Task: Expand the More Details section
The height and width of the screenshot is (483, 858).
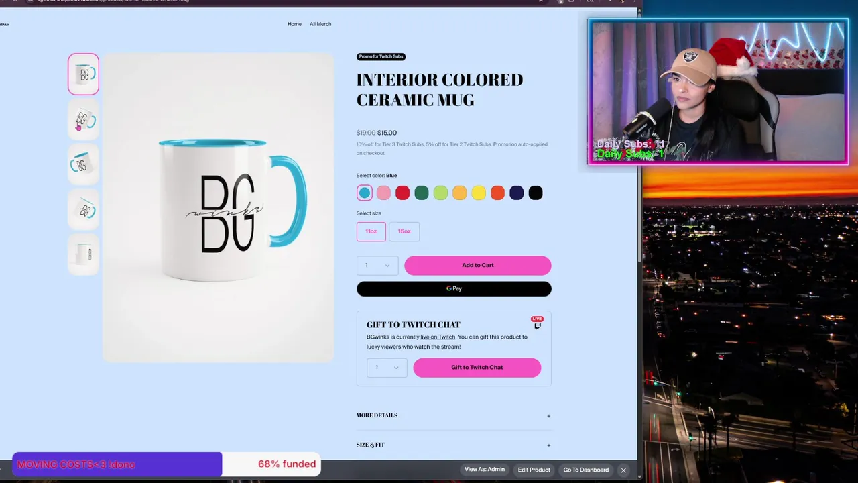Action: 454,415
